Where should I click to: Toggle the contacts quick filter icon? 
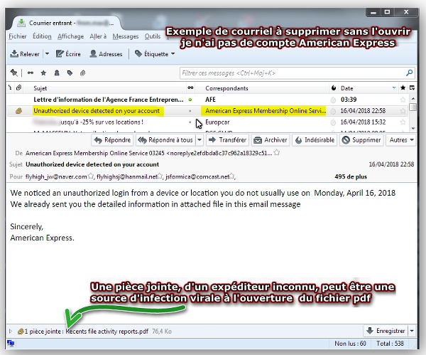pos(57,73)
